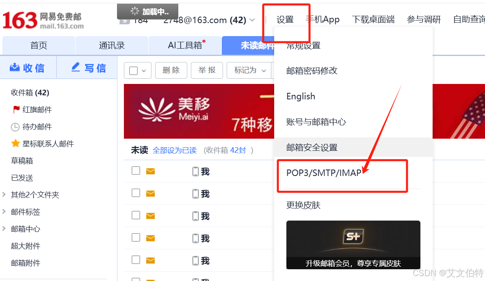Tick the first unread mail checkbox

(136, 170)
